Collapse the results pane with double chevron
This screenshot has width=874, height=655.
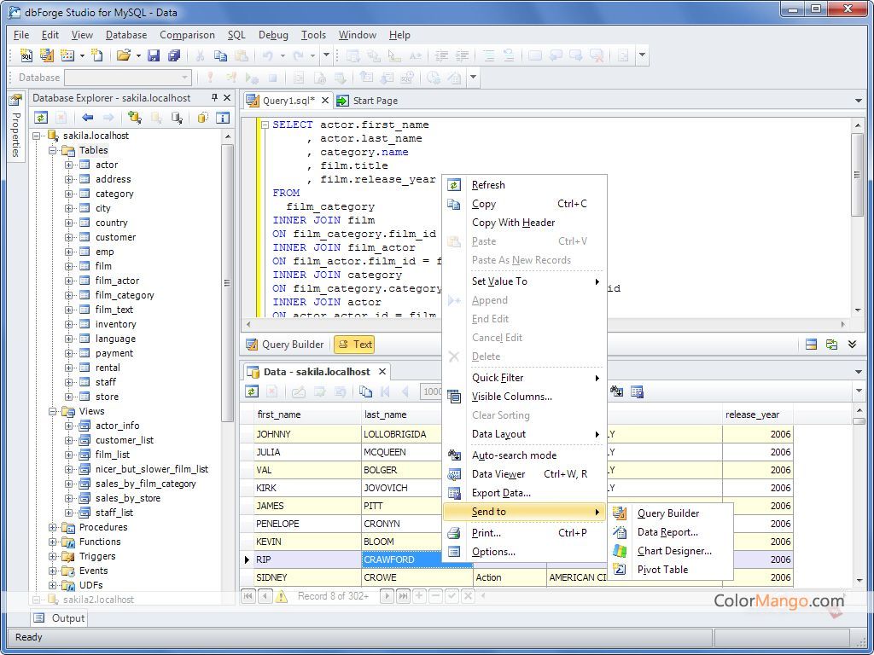point(852,345)
